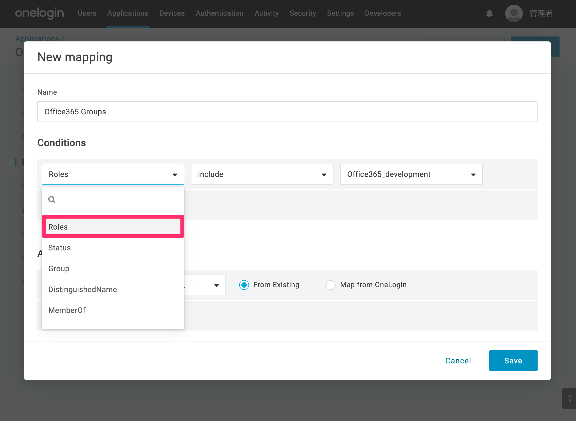Click the search magnifier in dropdown
This screenshot has width=576, height=421.
coord(52,199)
